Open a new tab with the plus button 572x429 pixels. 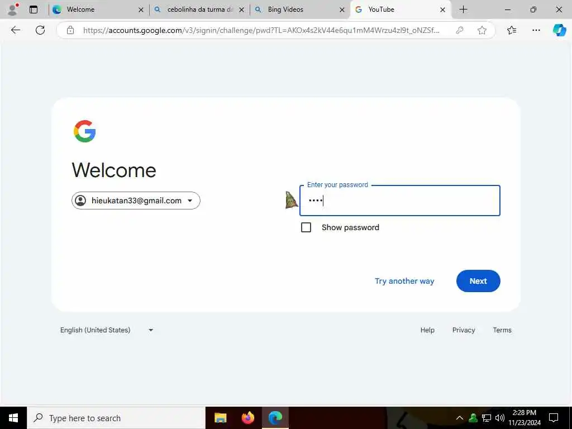(463, 9)
